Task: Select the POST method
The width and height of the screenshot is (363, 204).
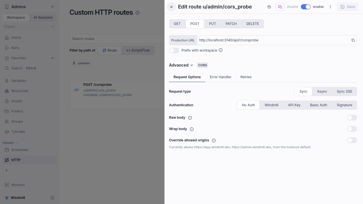Action: pyautogui.click(x=195, y=24)
